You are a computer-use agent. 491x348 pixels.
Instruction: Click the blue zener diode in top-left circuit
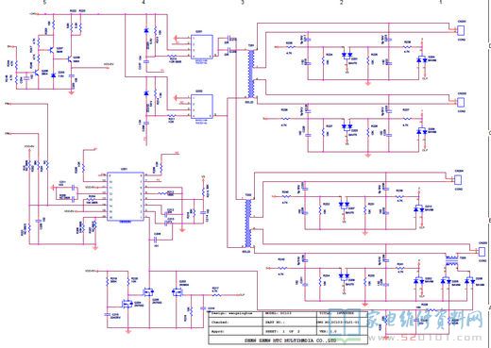[x=53, y=75]
